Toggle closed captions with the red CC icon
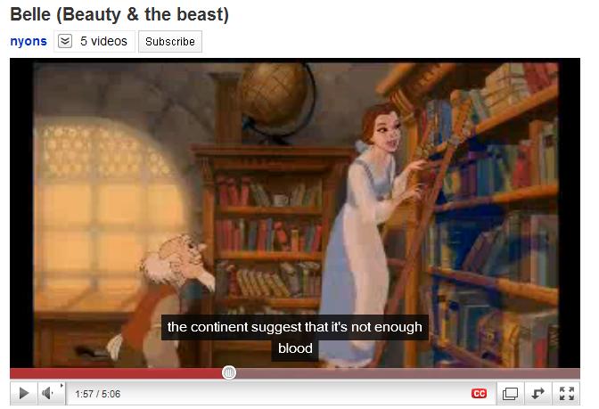 479,393
